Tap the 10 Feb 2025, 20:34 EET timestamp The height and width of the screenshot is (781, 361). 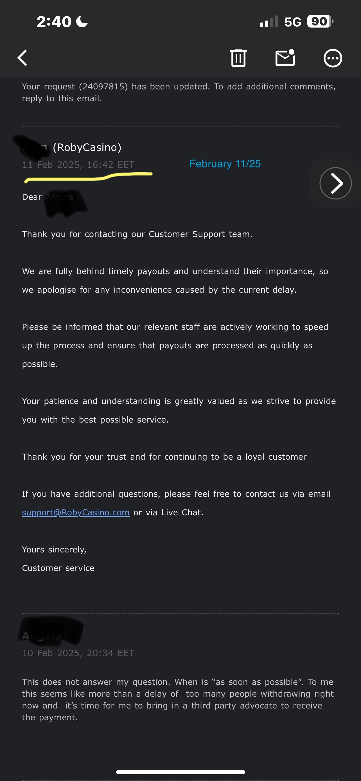click(x=78, y=653)
